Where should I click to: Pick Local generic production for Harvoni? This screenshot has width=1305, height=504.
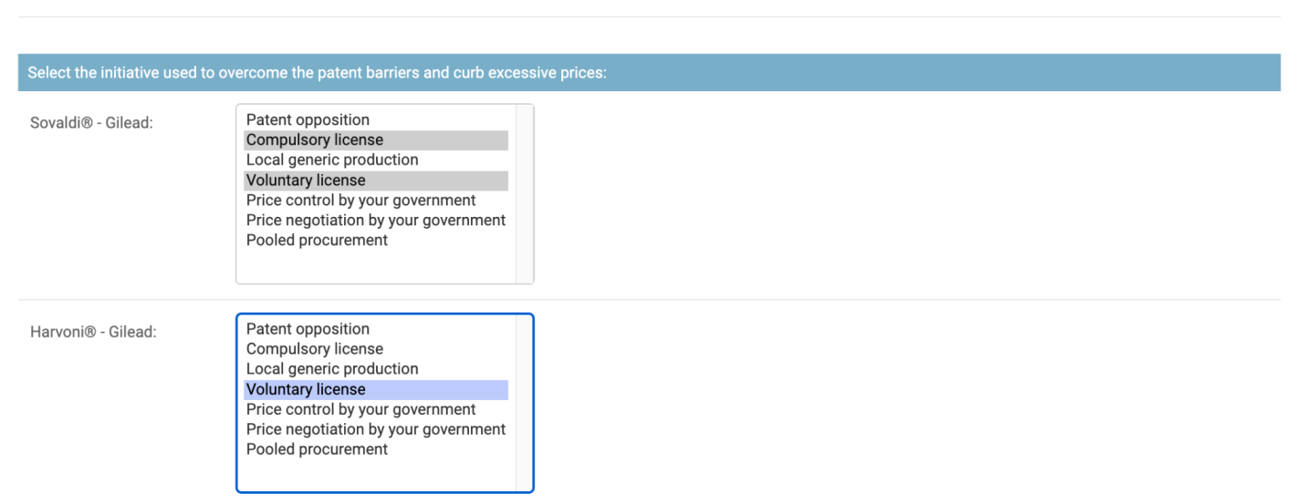(376, 369)
